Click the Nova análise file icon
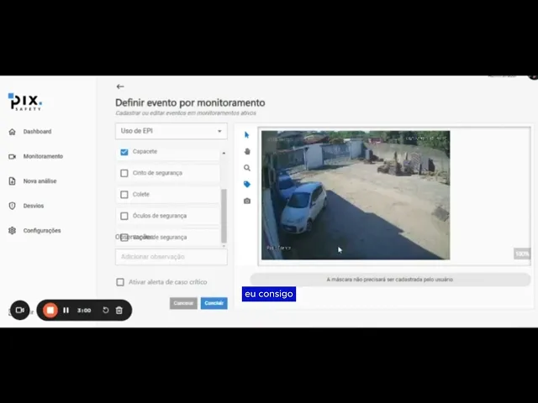The width and height of the screenshot is (538, 403). [x=12, y=181]
